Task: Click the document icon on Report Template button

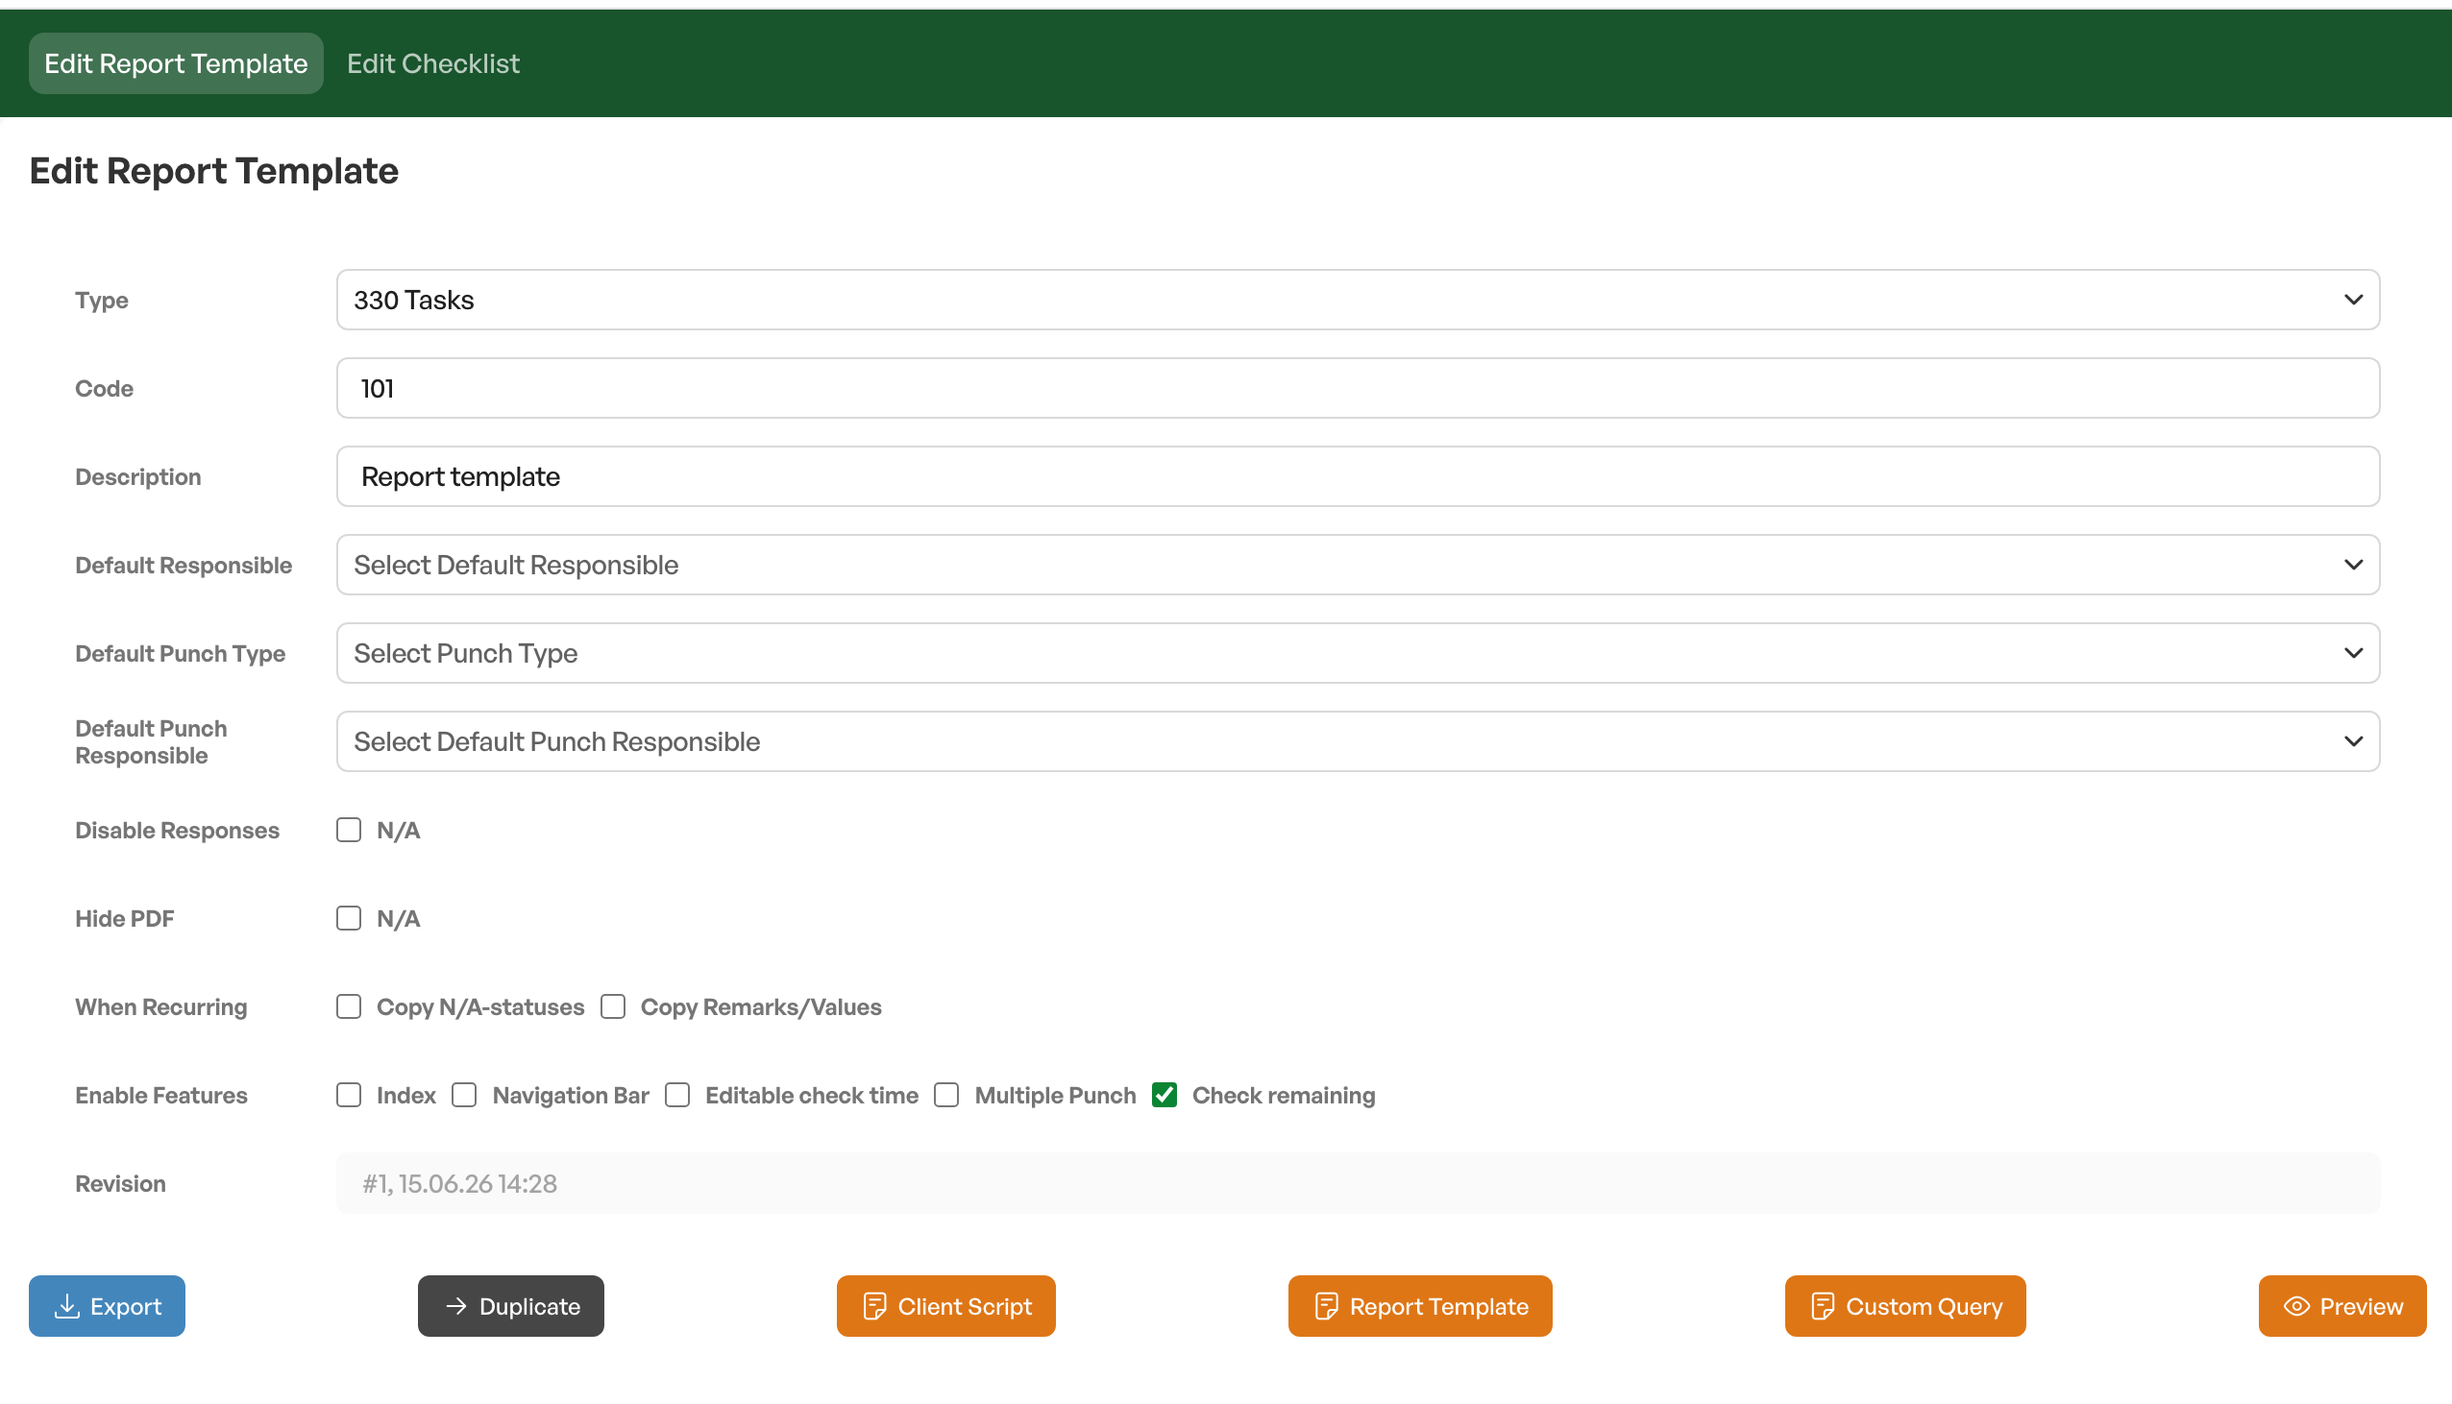Action: 1326,1307
